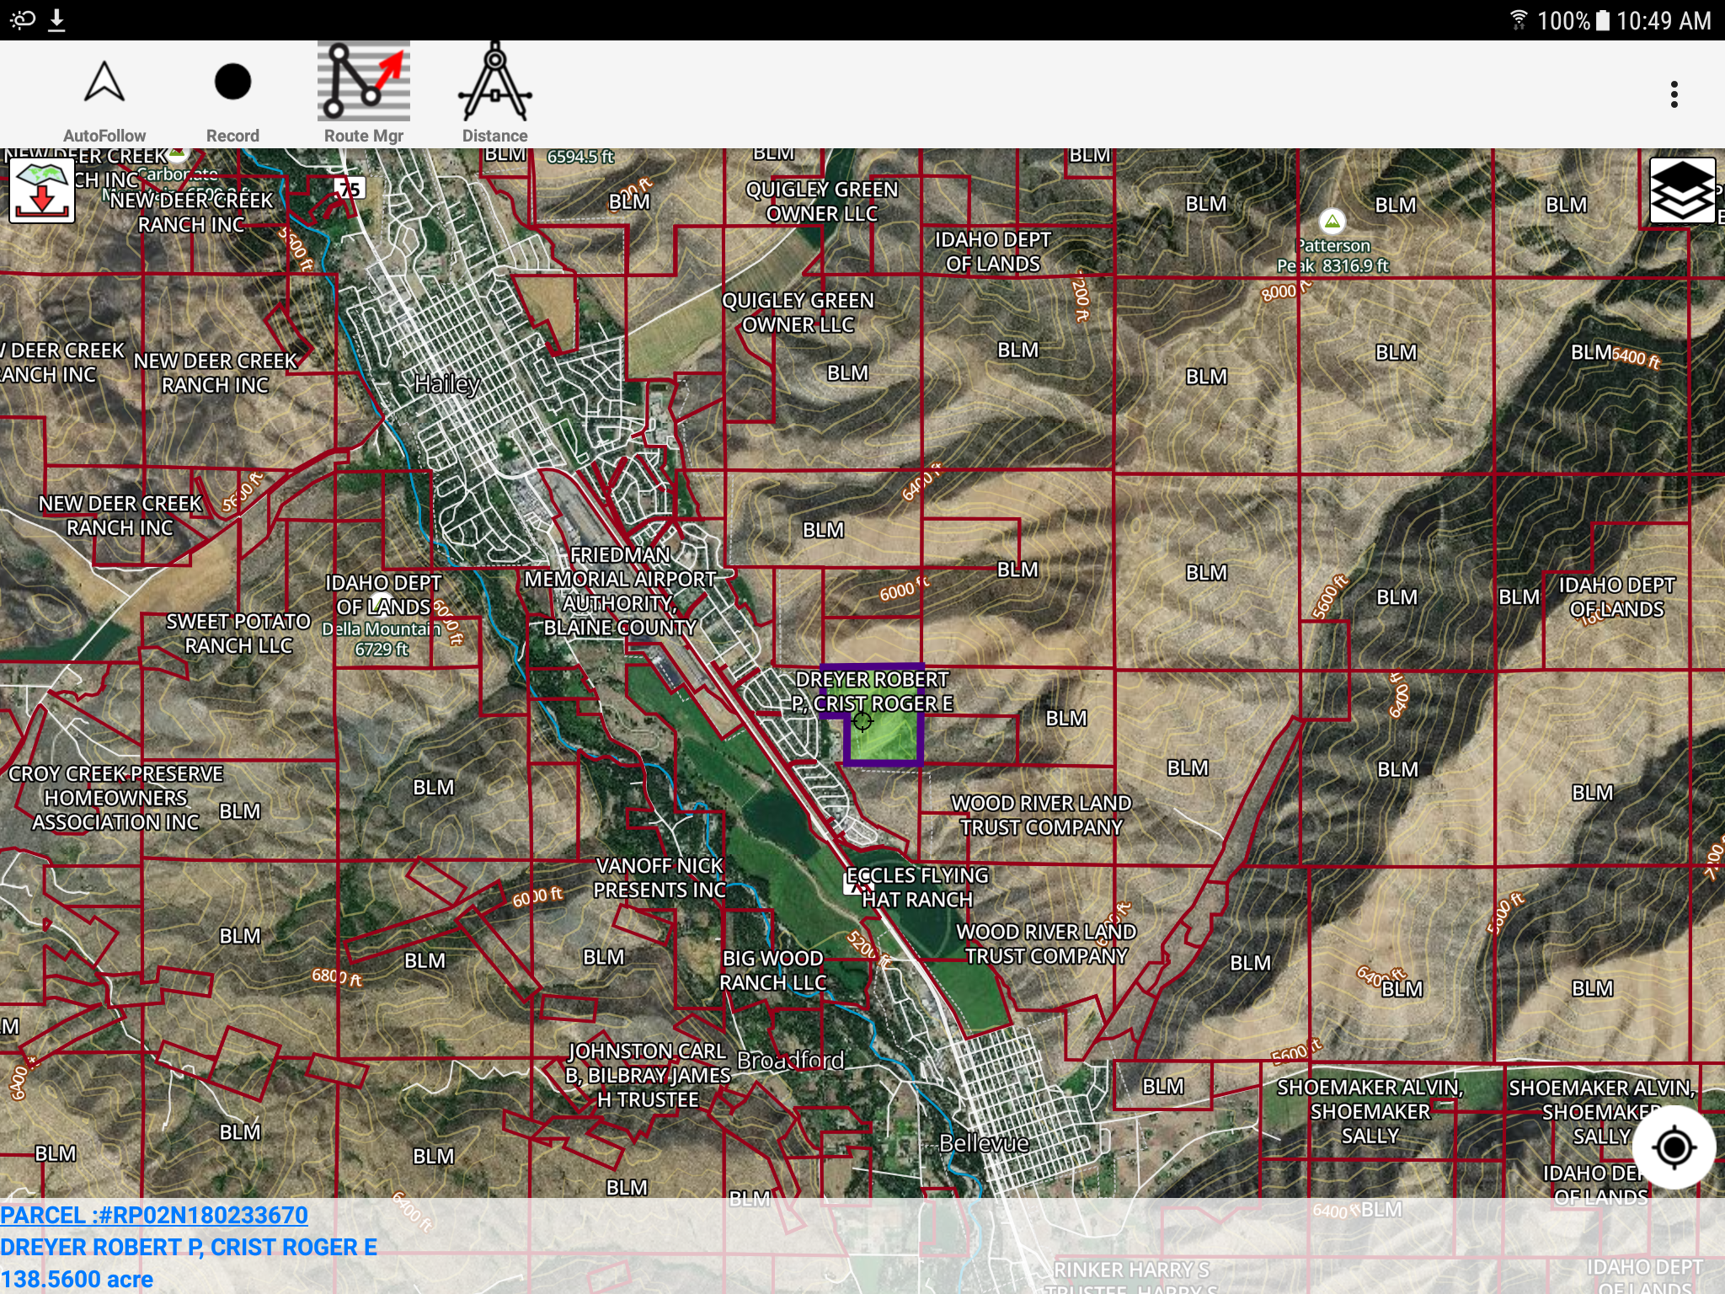Center map on my GPS location

coord(1674,1147)
